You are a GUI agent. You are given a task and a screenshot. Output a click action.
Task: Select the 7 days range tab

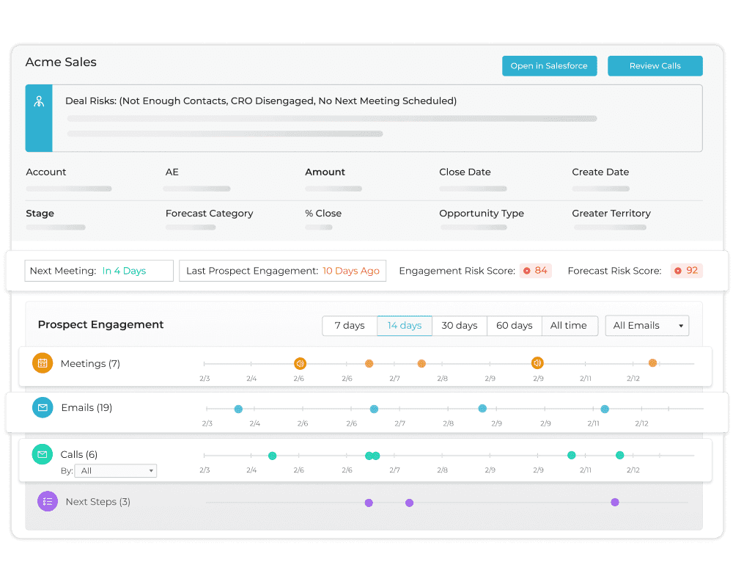tap(350, 326)
